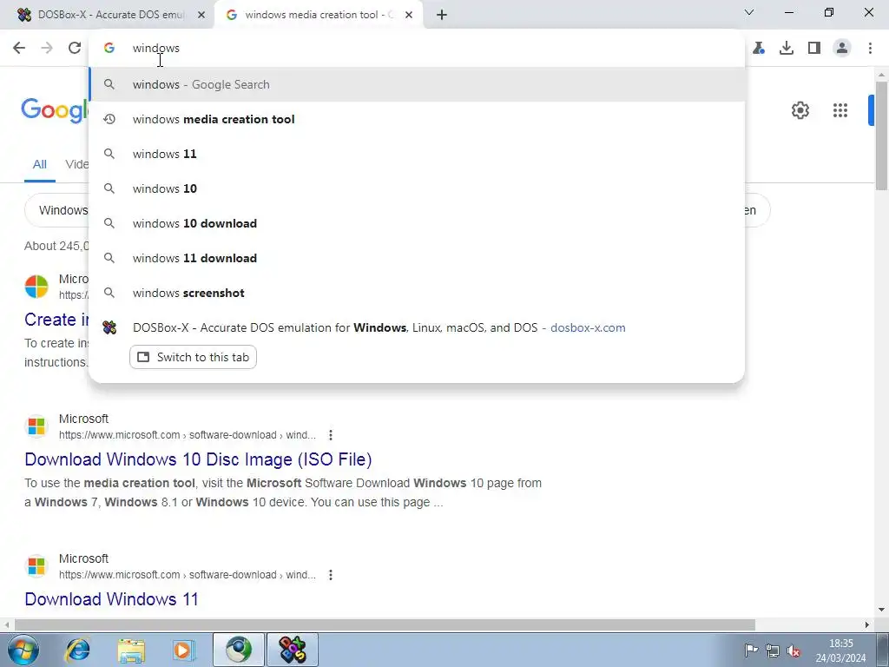The image size is (889, 667).
Task: Choose 'windows media creation tool' history suggestion
Action: point(417,119)
